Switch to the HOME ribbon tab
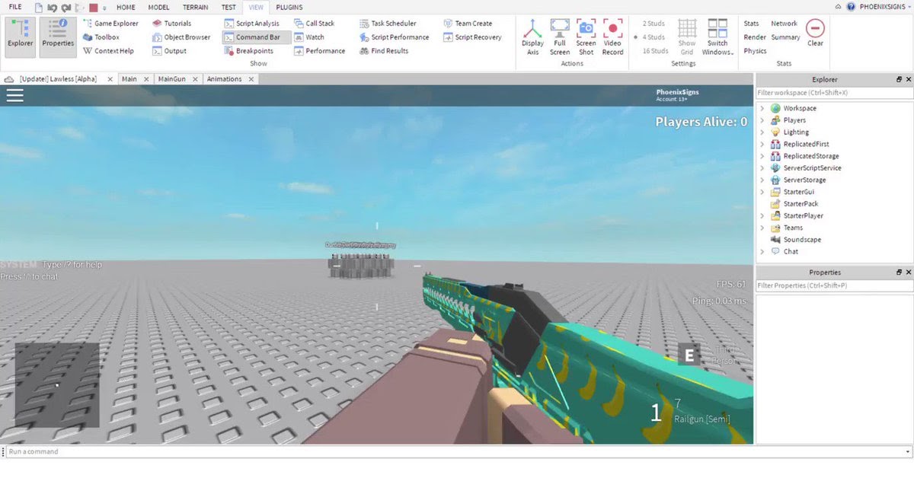Screen dimensions: 914x478 (126, 7)
